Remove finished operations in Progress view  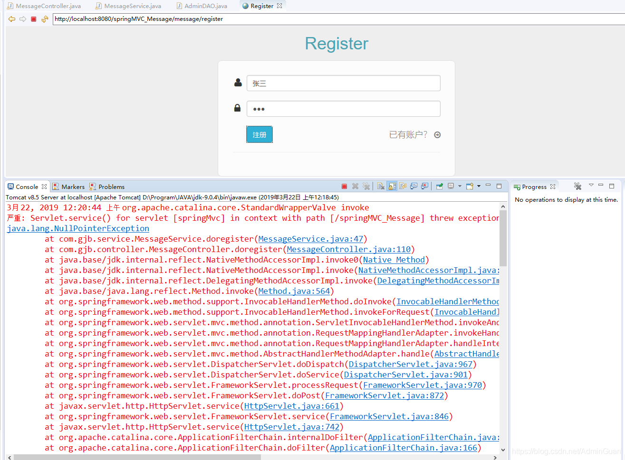click(x=577, y=186)
